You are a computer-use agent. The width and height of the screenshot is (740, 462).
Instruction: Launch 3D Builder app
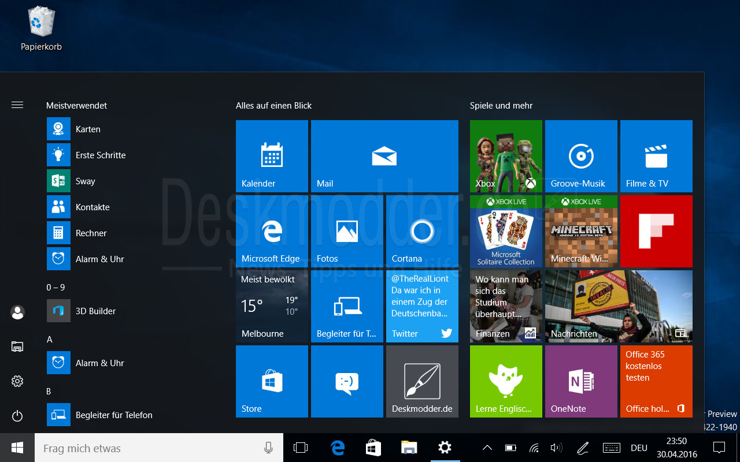point(130,311)
